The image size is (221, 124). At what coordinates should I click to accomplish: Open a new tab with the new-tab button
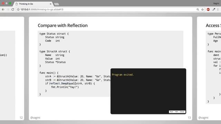[x=57, y=4]
